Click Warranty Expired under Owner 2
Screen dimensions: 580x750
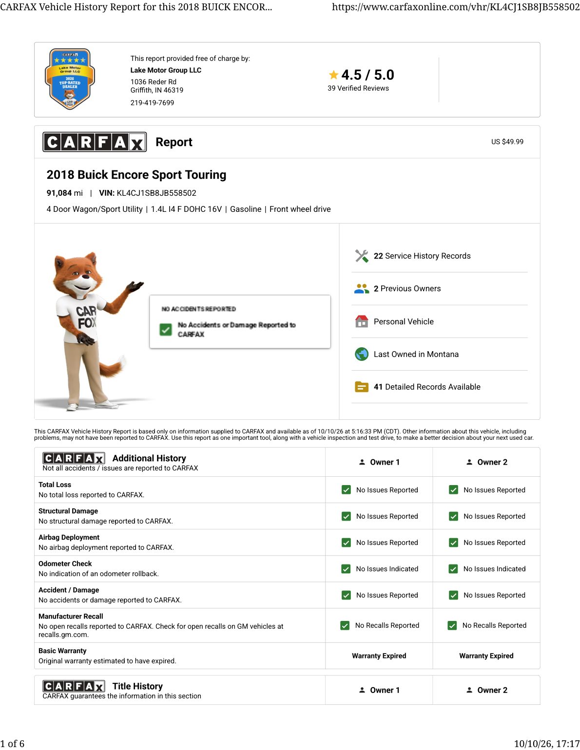[486, 656]
